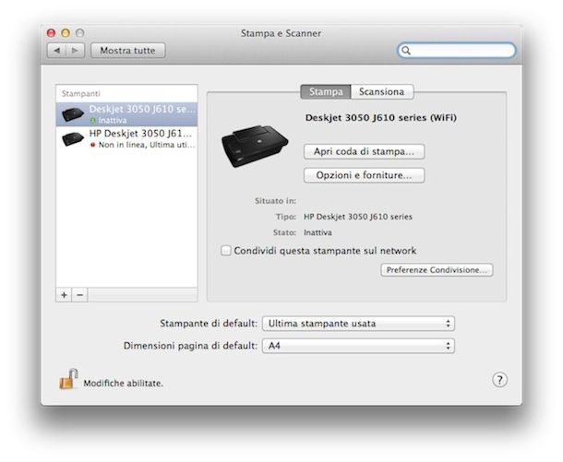Screen dimensions: 563x462
Task: Click the Mostra tutte button
Action: pyautogui.click(x=127, y=51)
